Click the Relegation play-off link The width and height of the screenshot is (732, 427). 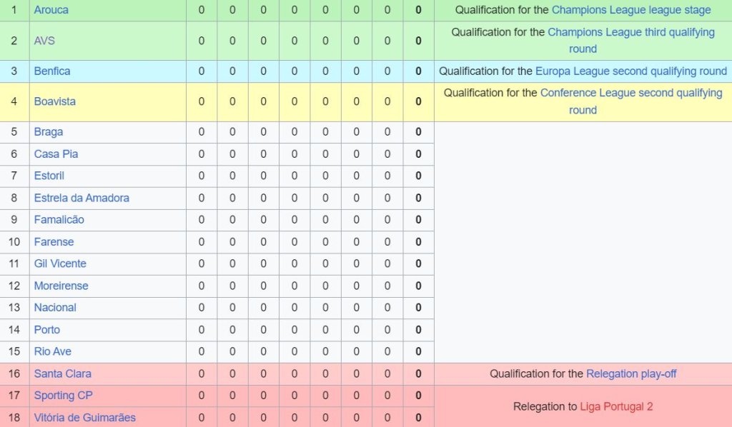[631, 374]
